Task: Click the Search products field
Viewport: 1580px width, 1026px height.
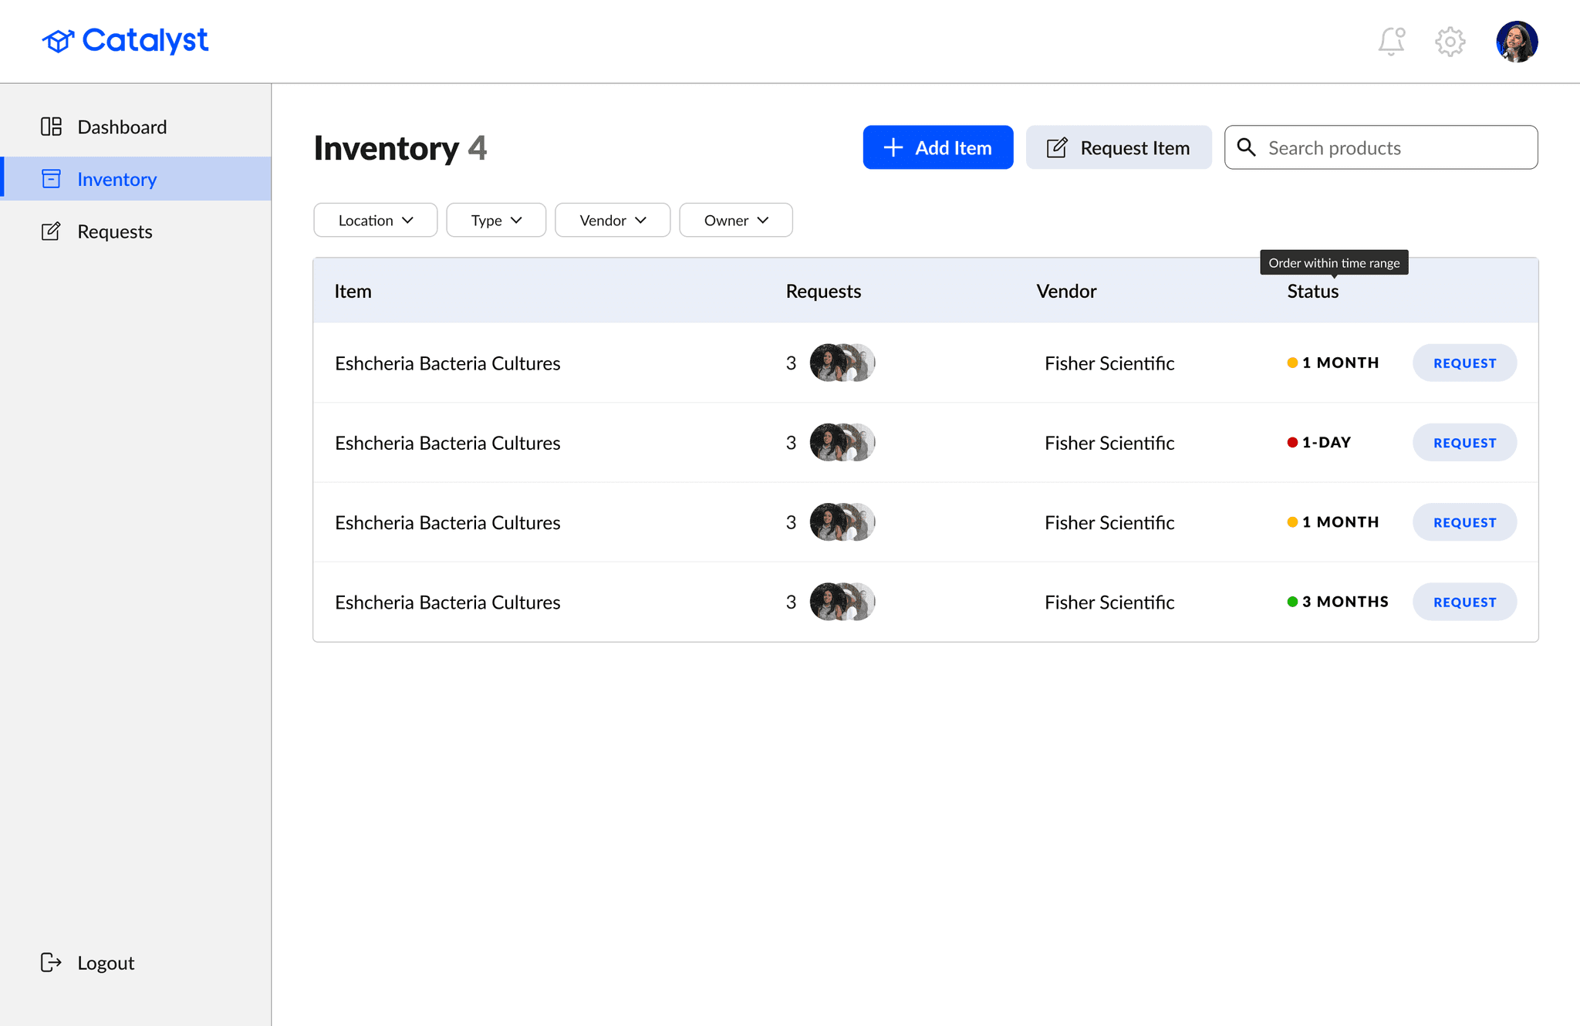Action: click(1381, 147)
